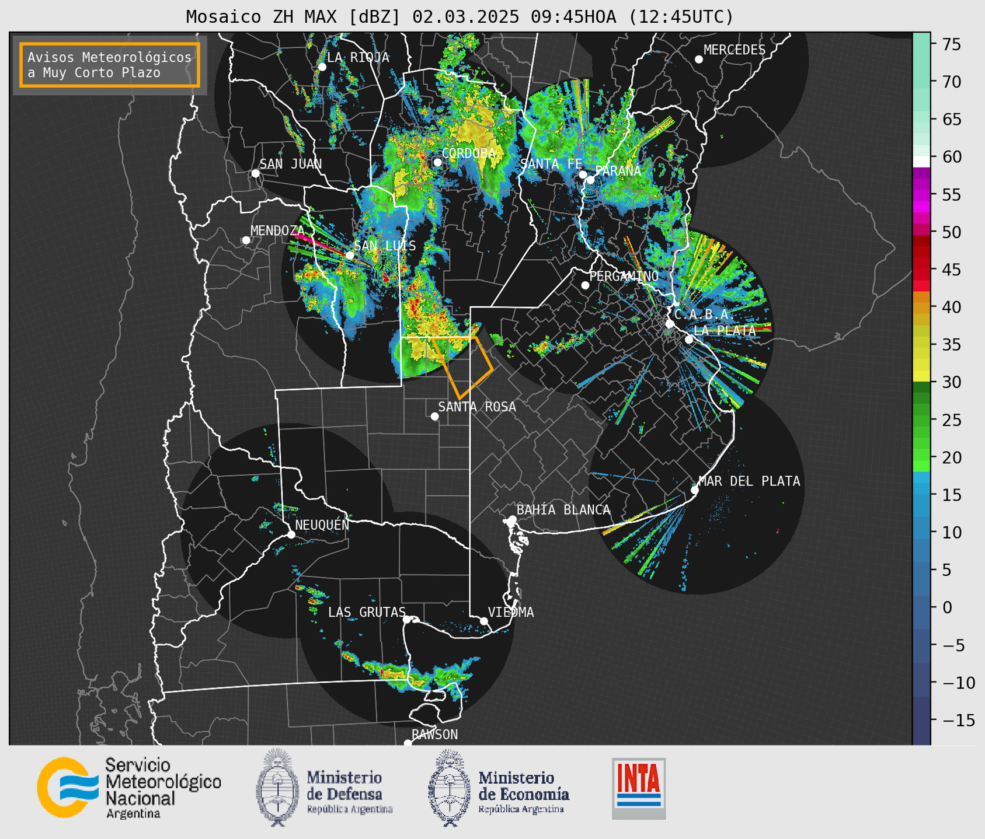Click the INTA logo
The height and width of the screenshot is (839, 985).
click(x=639, y=788)
